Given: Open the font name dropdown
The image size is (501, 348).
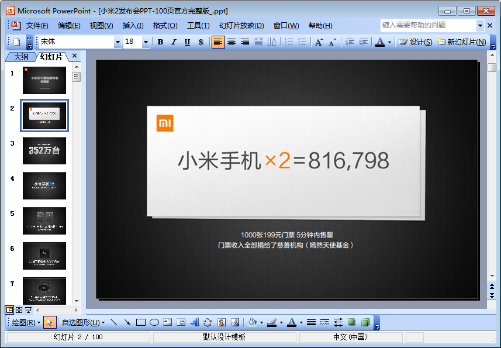Looking at the screenshot, I should pos(118,42).
